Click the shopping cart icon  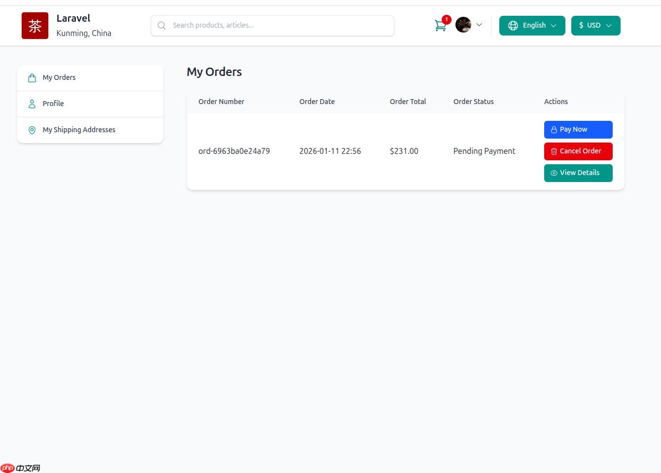click(x=440, y=25)
